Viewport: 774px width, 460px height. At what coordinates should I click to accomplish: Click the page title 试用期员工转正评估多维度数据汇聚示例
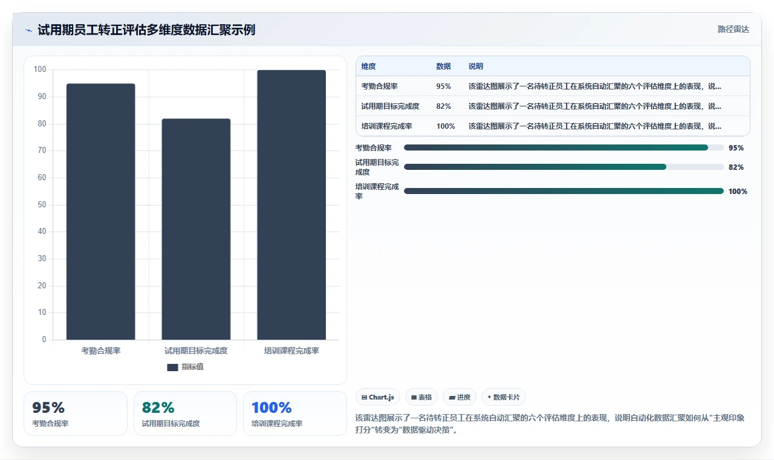[146, 30]
